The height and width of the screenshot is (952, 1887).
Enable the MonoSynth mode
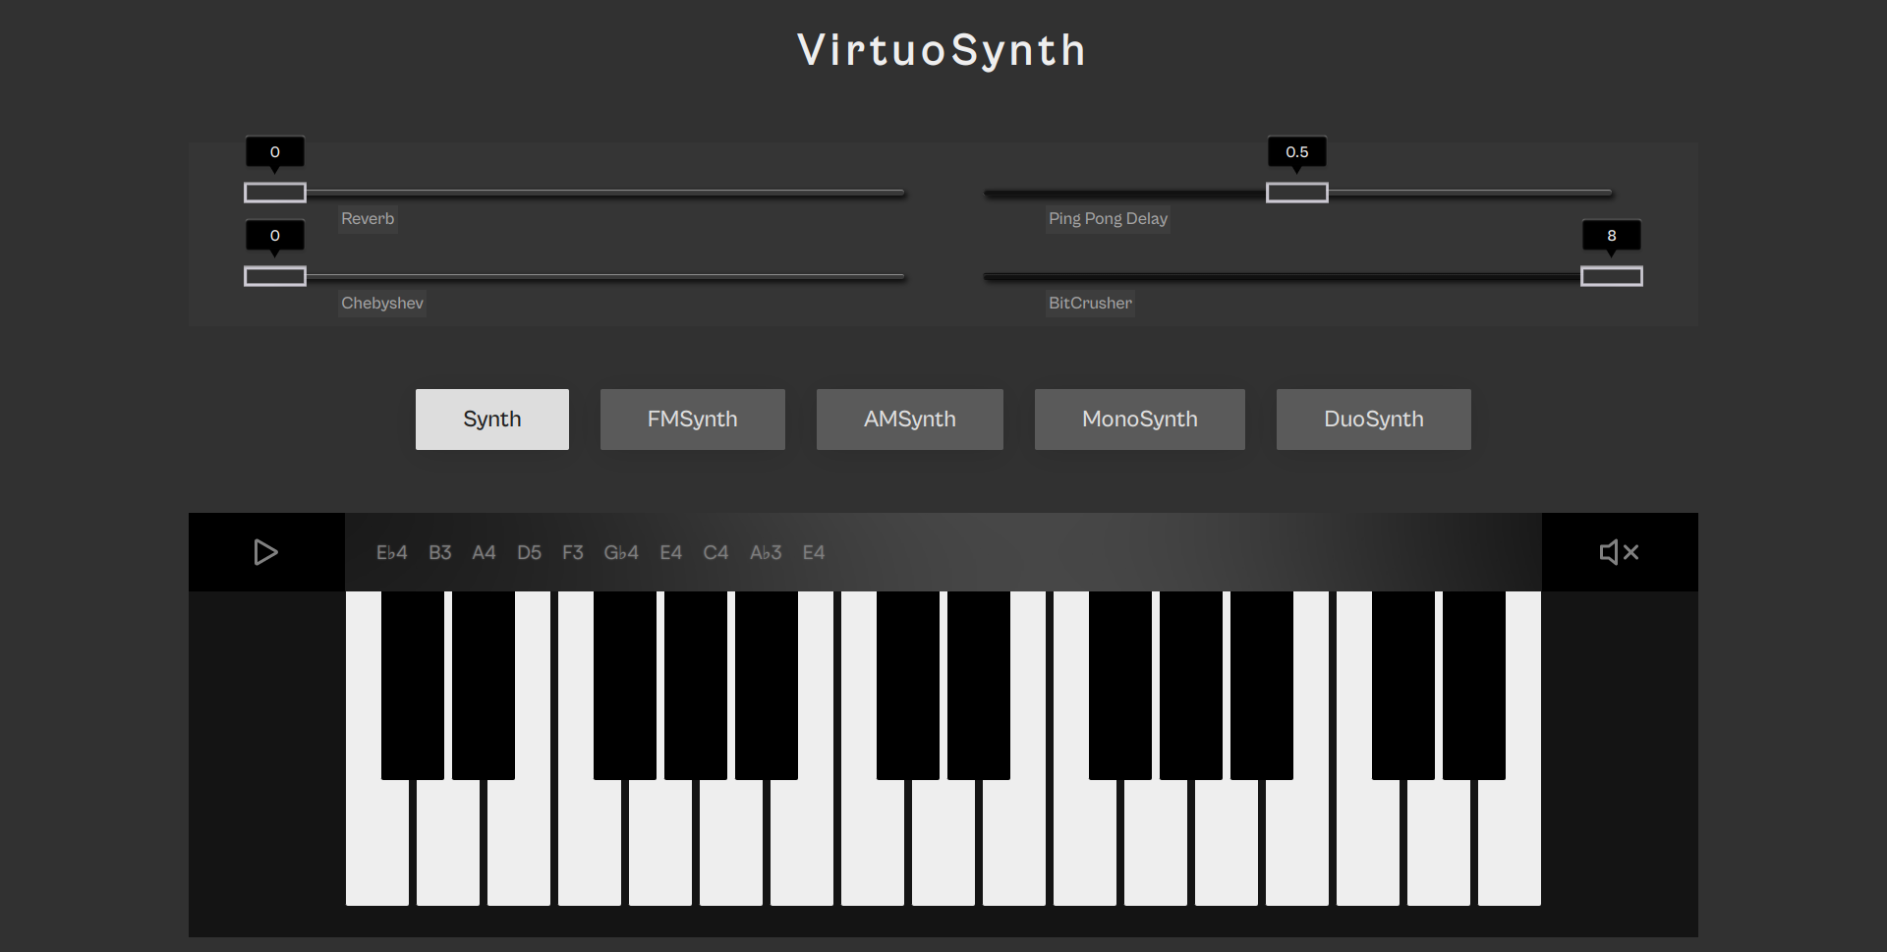[1139, 419]
